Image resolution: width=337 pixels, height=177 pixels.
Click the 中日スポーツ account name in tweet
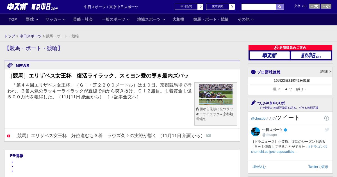click(272, 130)
